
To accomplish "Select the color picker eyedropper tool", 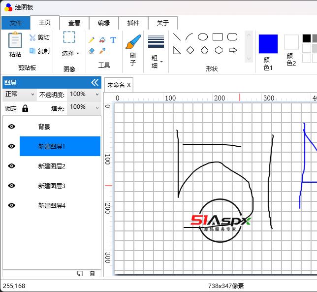I will pos(102,51).
